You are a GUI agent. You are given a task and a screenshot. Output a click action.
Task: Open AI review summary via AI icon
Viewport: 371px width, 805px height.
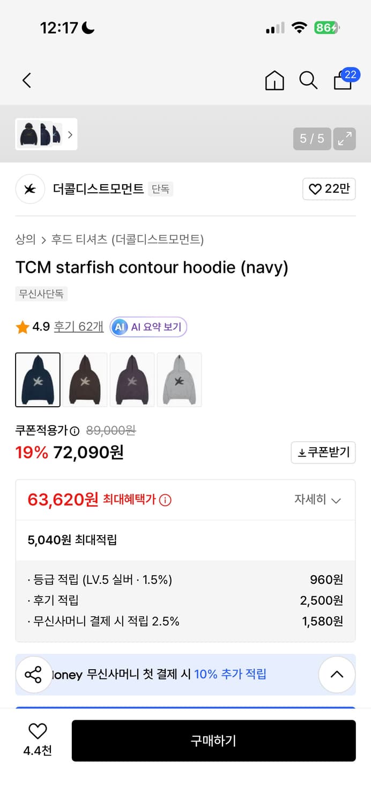coord(118,327)
